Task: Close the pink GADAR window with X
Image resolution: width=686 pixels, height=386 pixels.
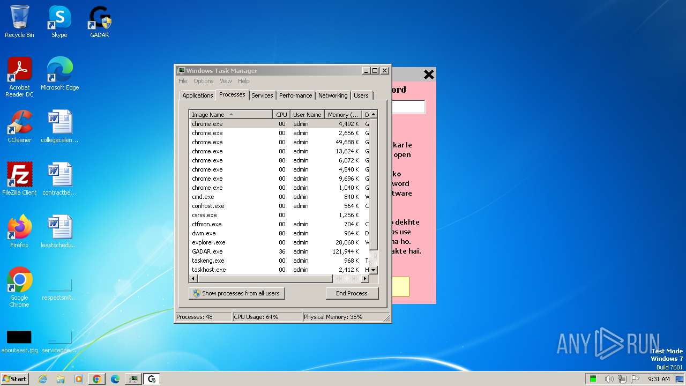Action: (x=429, y=75)
